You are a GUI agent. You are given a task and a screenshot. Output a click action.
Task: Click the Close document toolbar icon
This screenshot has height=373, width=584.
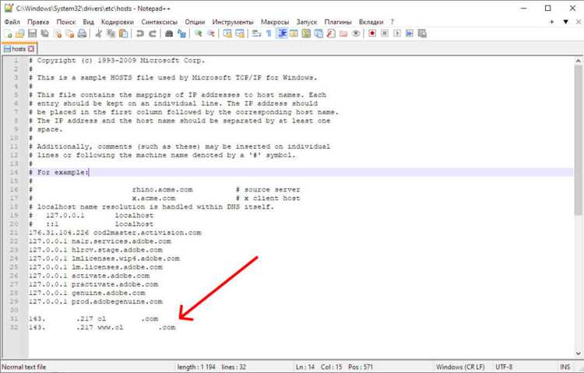(58, 33)
